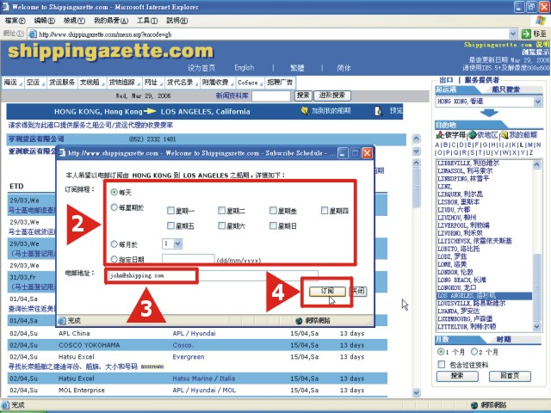Check the Thursday checkbox
The image size is (551, 413).
click(x=325, y=210)
